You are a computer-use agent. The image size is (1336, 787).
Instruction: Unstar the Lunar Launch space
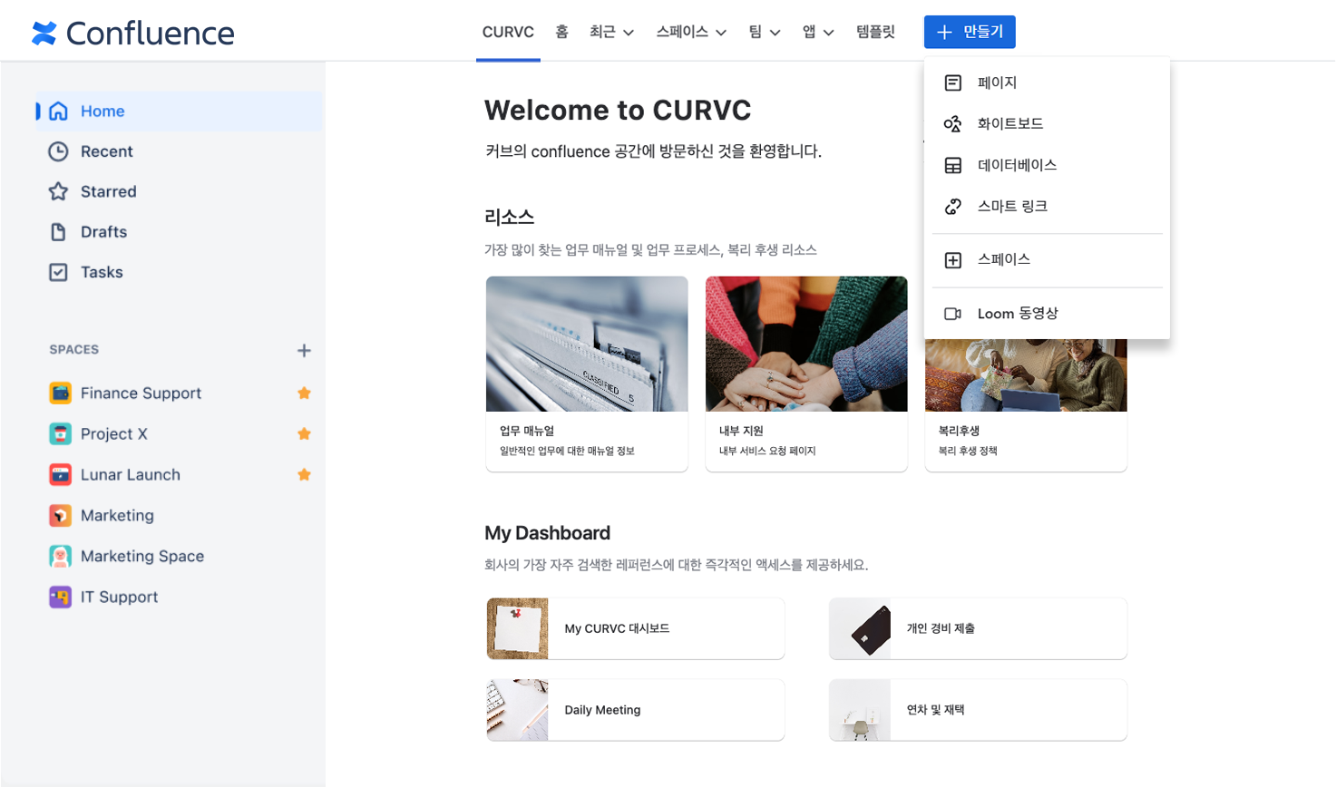pos(305,474)
